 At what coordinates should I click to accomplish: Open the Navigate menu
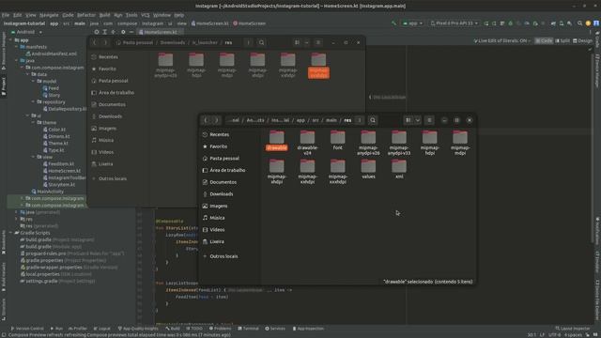pos(49,15)
